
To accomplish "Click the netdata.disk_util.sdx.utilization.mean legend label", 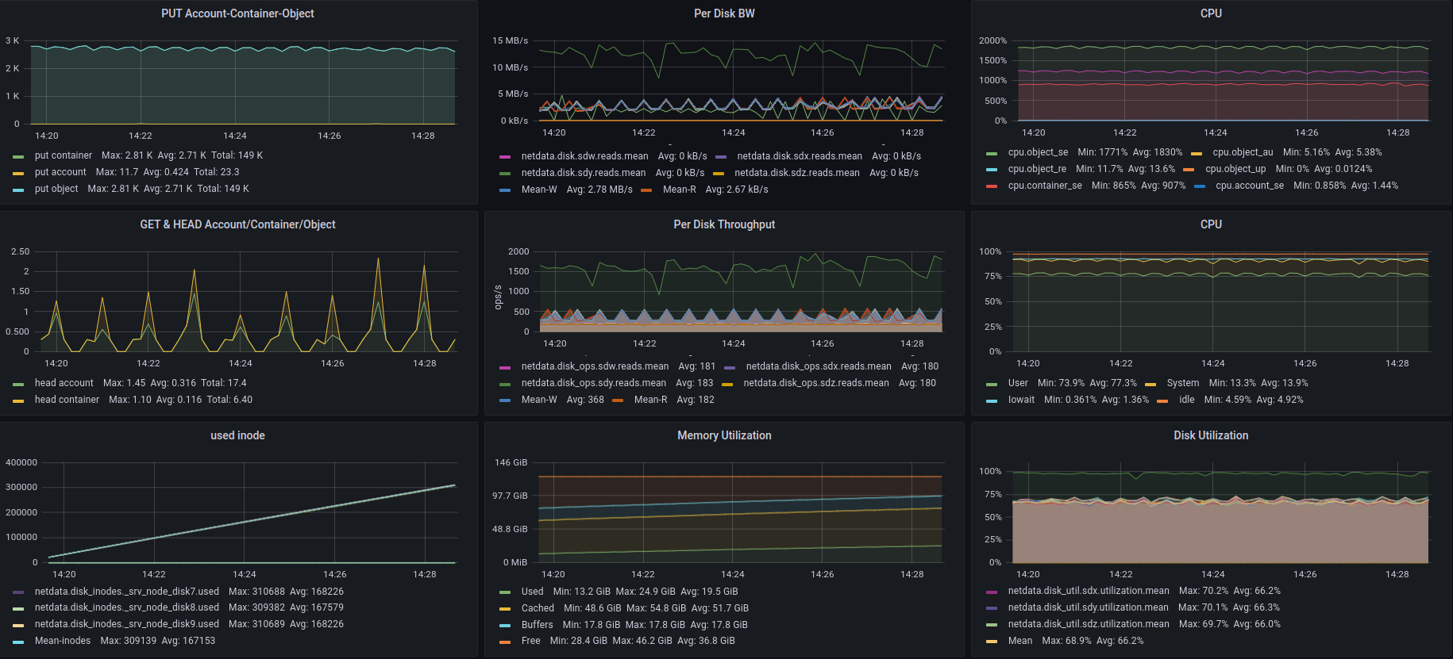I will tap(1088, 591).
